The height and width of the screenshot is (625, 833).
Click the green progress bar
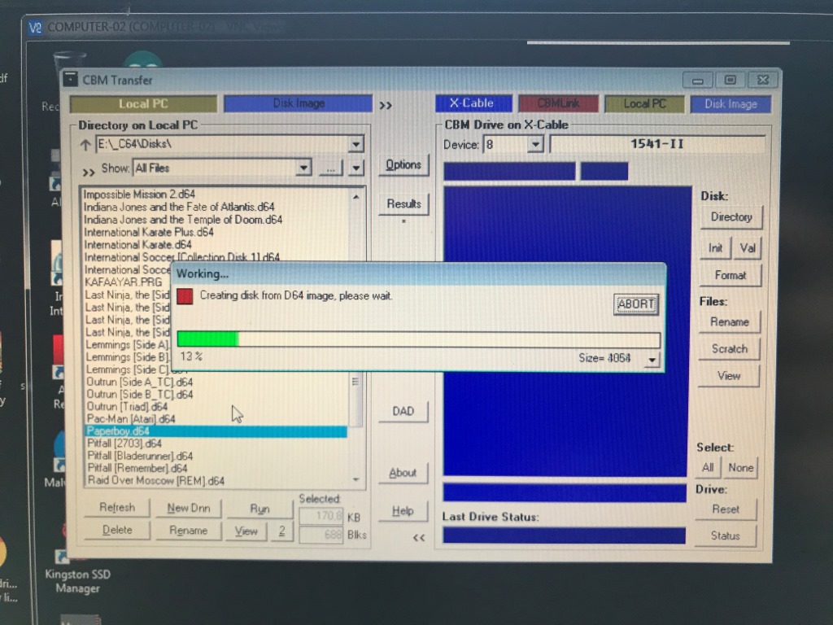[x=208, y=339]
